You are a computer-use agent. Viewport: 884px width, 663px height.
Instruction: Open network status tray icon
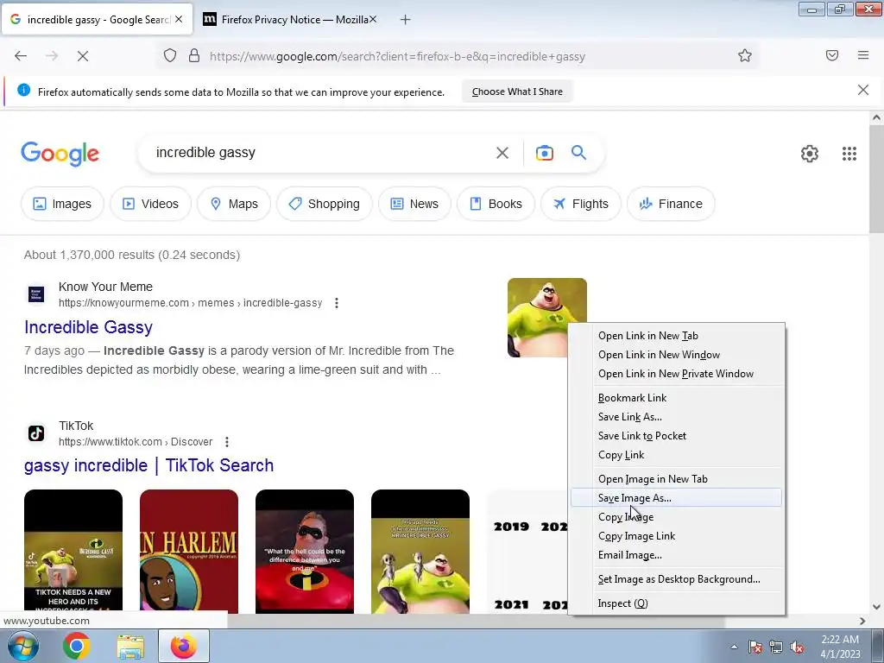(x=776, y=647)
